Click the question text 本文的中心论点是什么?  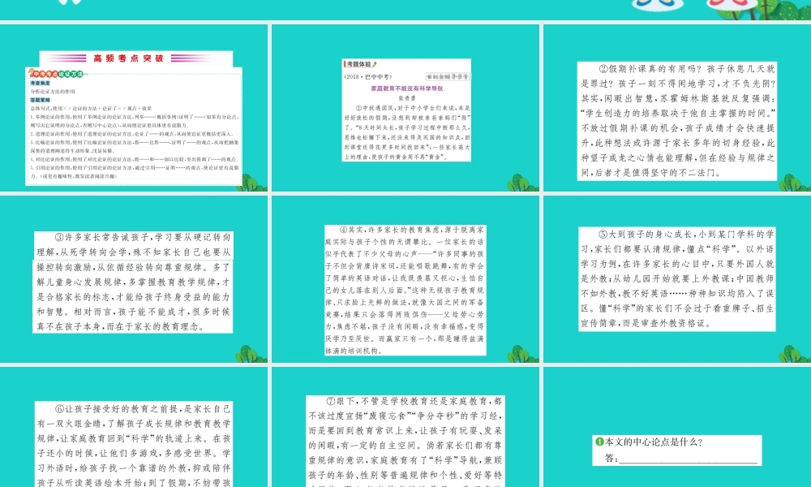coord(654,442)
